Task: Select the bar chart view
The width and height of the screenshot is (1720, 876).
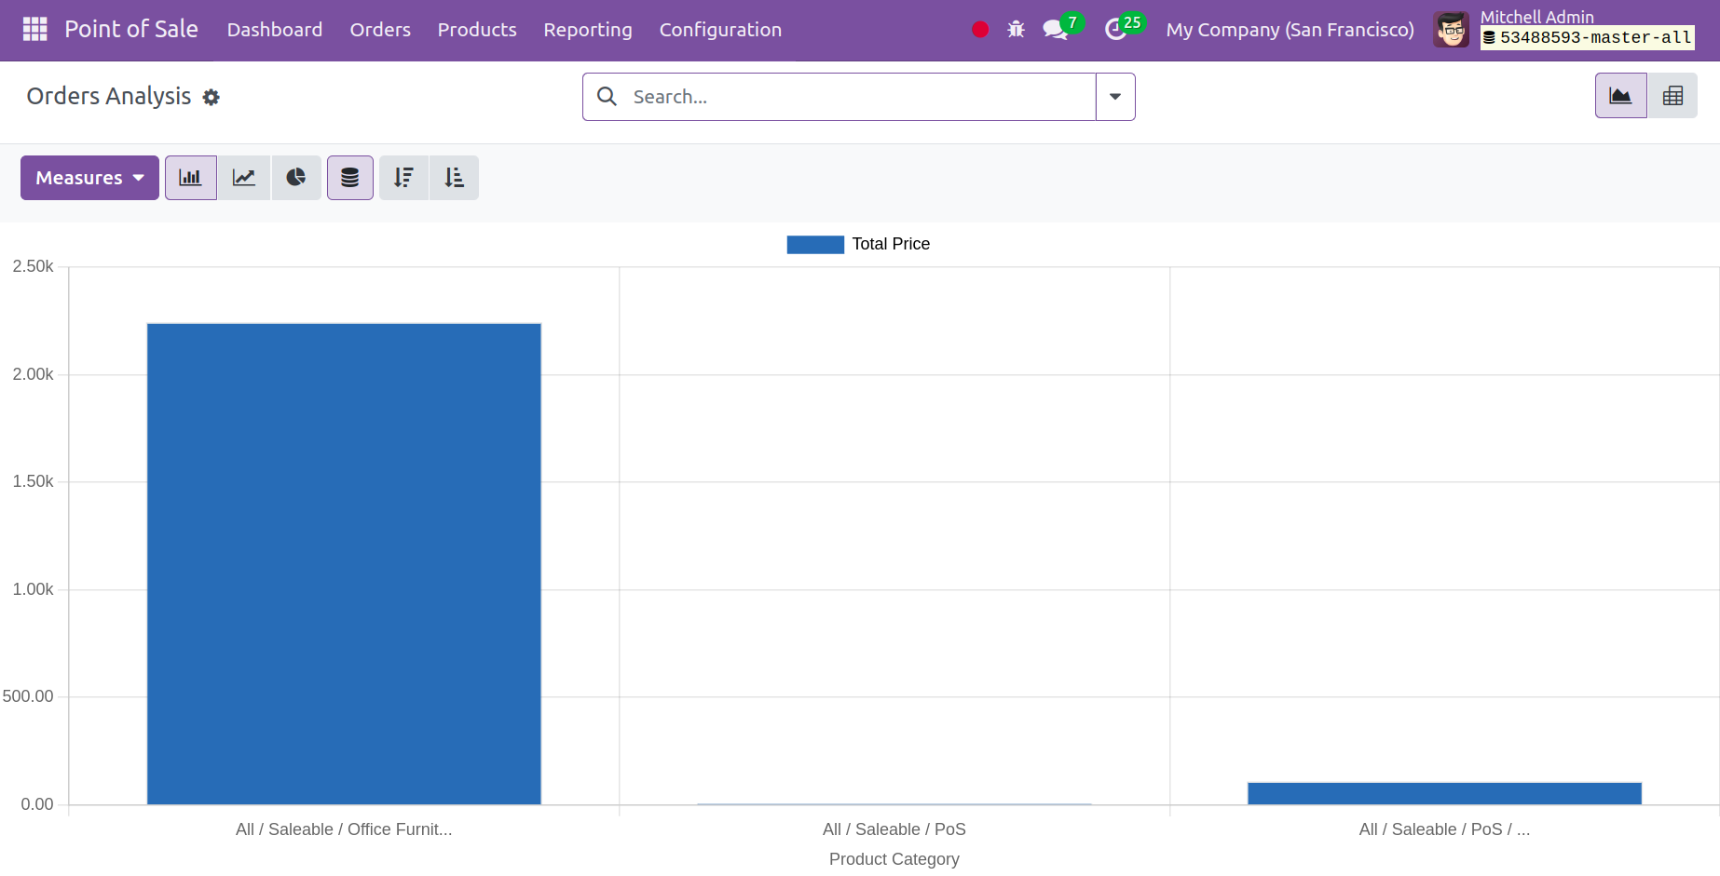Action: coord(191,178)
